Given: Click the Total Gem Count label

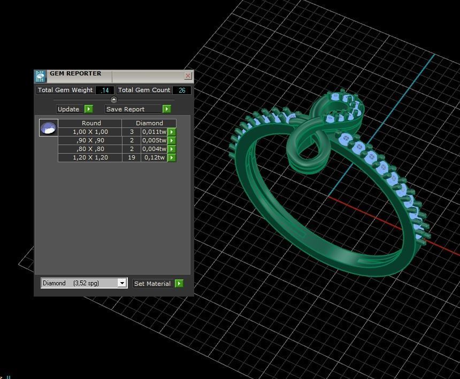Looking at the screenshot, I should tap(144, 90).
